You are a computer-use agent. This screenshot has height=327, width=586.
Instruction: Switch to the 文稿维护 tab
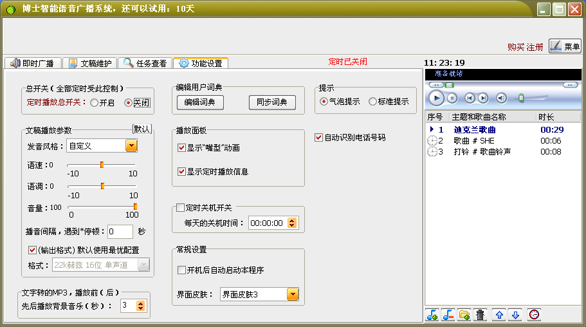click(90, 63)
